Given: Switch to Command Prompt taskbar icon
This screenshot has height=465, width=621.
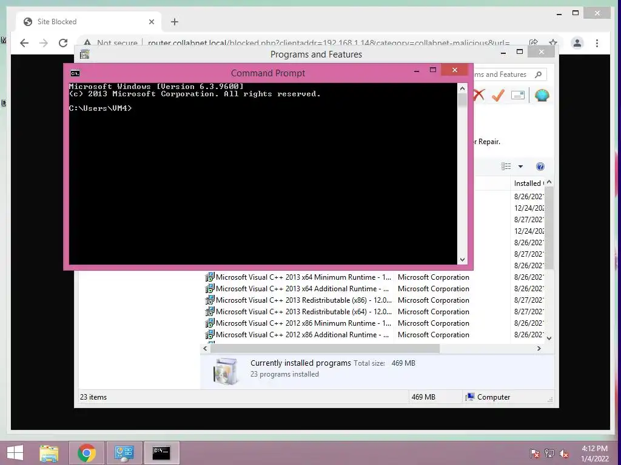Looking at the screenshot, I should [161, 453].
